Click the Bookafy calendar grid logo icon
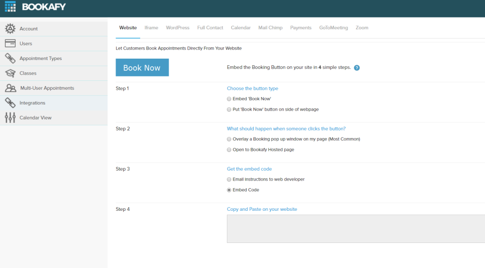 coord(10,6)
